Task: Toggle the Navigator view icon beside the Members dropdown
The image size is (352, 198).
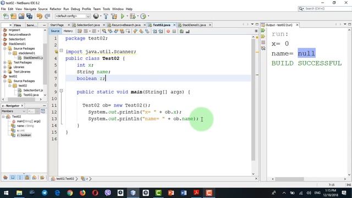Action: [x=43, y=111]
